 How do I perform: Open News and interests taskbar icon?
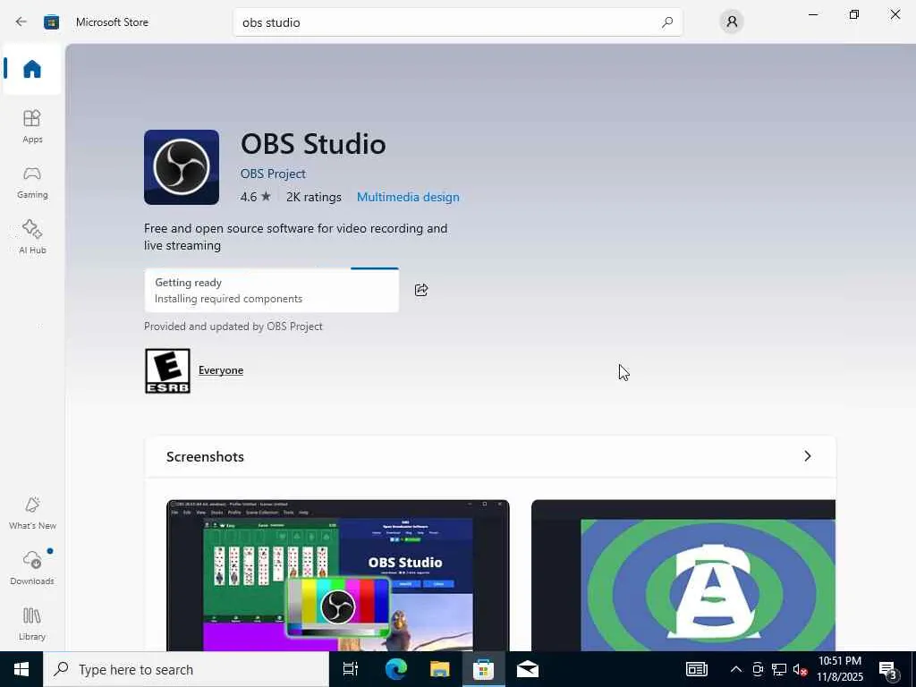(696, 669)
